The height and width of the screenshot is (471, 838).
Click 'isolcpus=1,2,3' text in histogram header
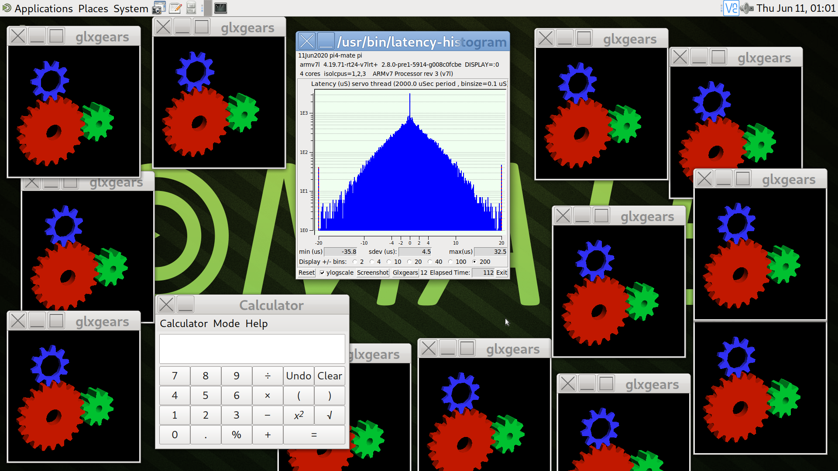(345, 74)
